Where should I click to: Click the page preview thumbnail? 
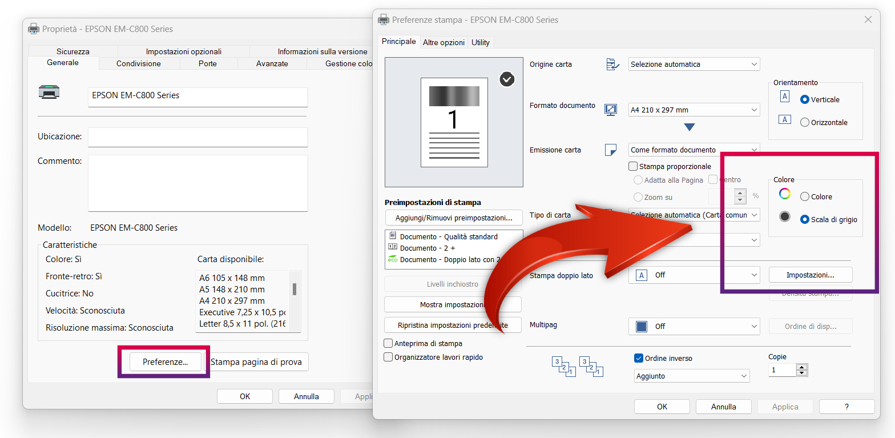coord(454,122)
